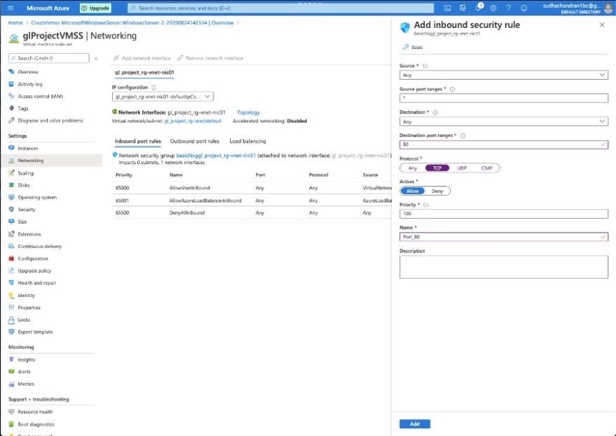Click into the Description text area
The height and width of the screenshot is (436, 616).
pyautogui.click(x=503, y=267)
